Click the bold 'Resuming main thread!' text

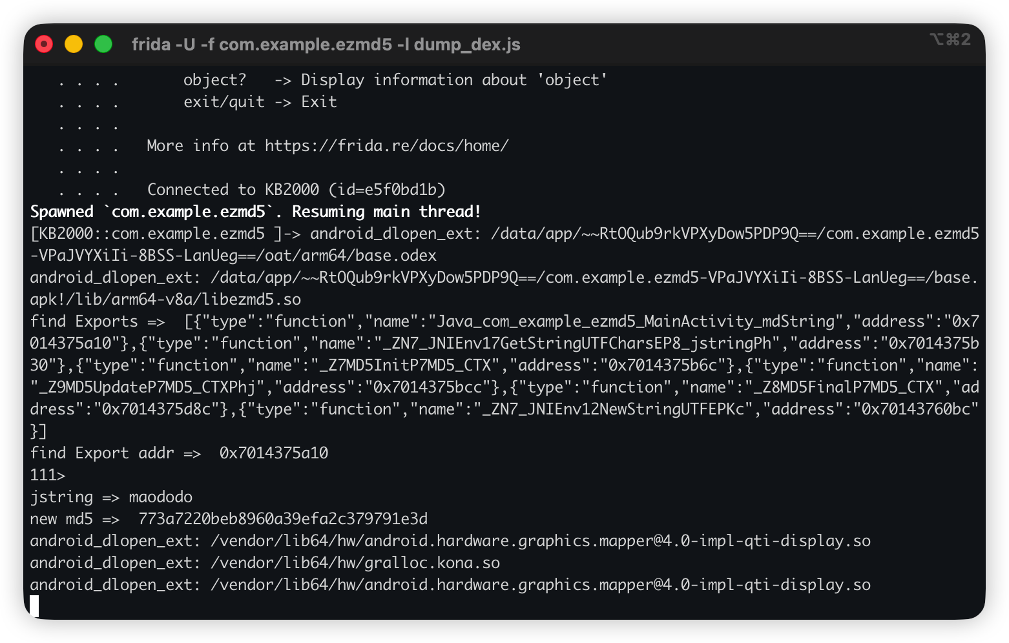386,212
